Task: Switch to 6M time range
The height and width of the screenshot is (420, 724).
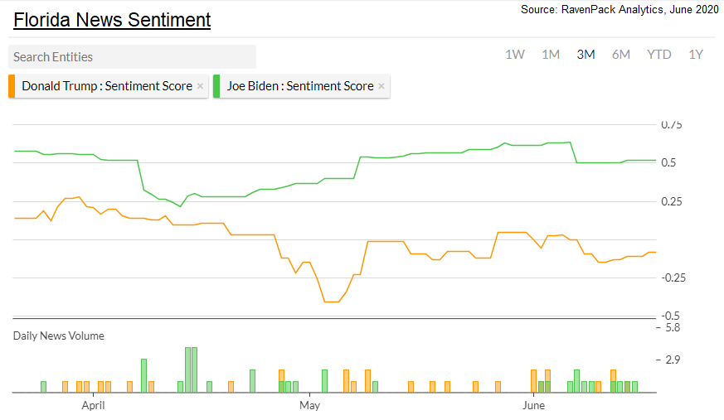Action: point(621,55)
